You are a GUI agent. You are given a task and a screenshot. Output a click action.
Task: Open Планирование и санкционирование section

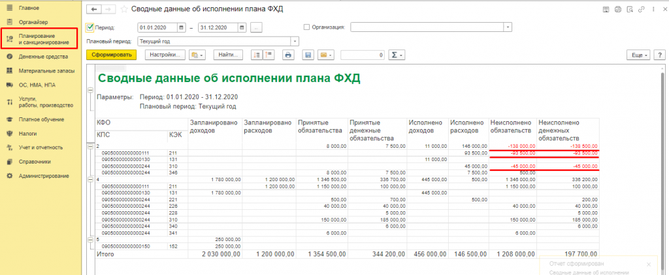coord(41,38)
